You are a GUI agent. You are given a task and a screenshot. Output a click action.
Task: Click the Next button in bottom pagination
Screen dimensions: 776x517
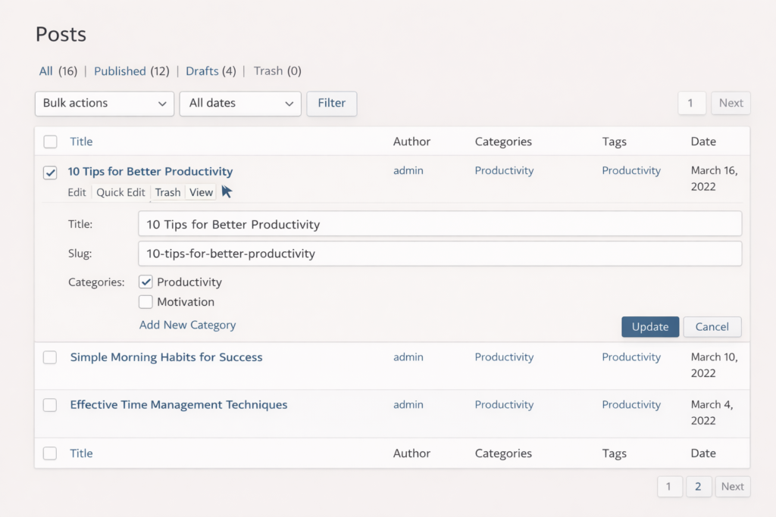coord(732,487)
